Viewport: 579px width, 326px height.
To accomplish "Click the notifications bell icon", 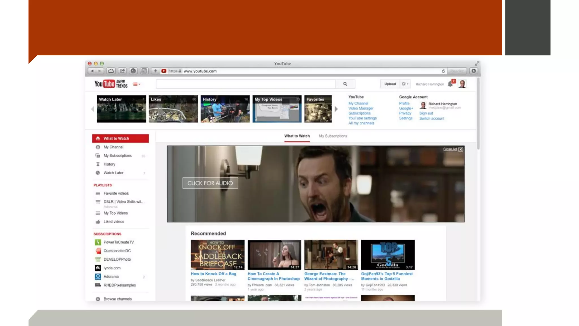I will pos(450,84).
